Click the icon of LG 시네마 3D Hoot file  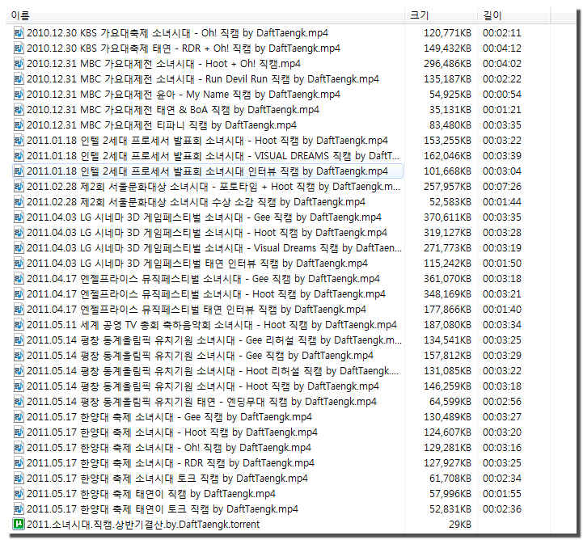(x=19, y=233)
